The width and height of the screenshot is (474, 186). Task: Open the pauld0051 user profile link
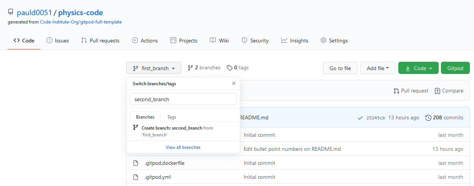tap(34, 13)
